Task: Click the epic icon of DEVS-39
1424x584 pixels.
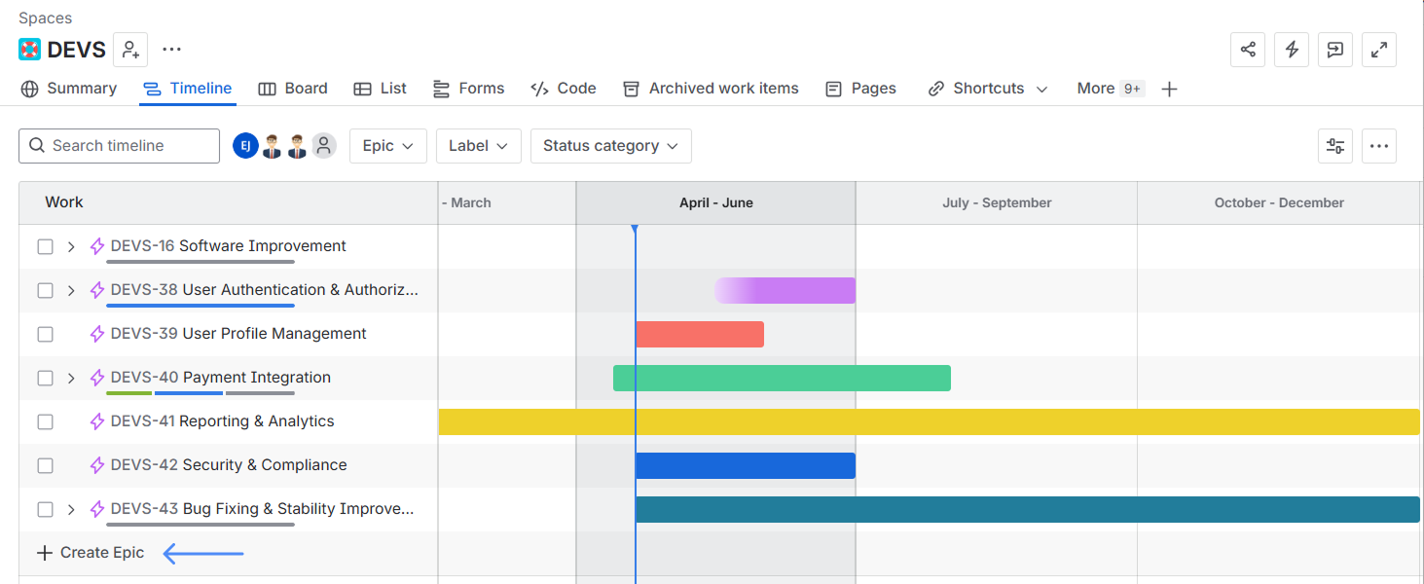Action: 97,334
